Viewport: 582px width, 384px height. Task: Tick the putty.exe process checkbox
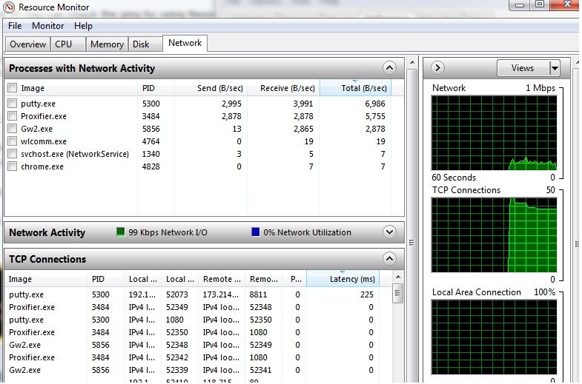12,104
